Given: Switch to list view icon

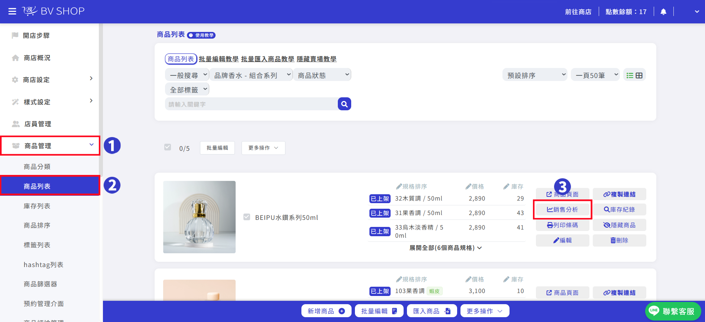Looking at the screenshot, I should pos(630,75).
